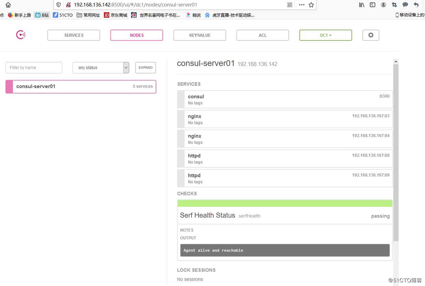This screenshot has width=425, height=286.
Task: Open the B站 bookmark
Action: (x=42, y=15)
